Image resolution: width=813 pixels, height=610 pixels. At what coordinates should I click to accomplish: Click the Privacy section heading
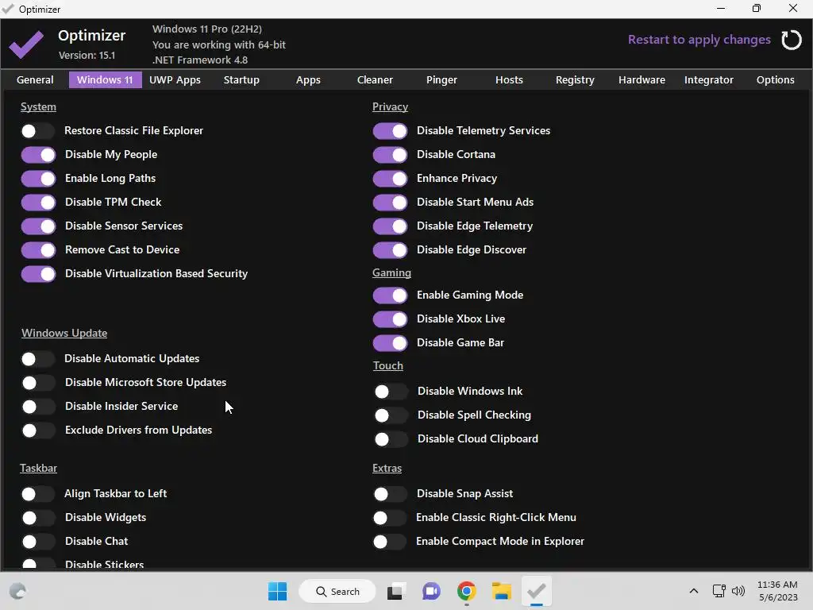point(390,107)
